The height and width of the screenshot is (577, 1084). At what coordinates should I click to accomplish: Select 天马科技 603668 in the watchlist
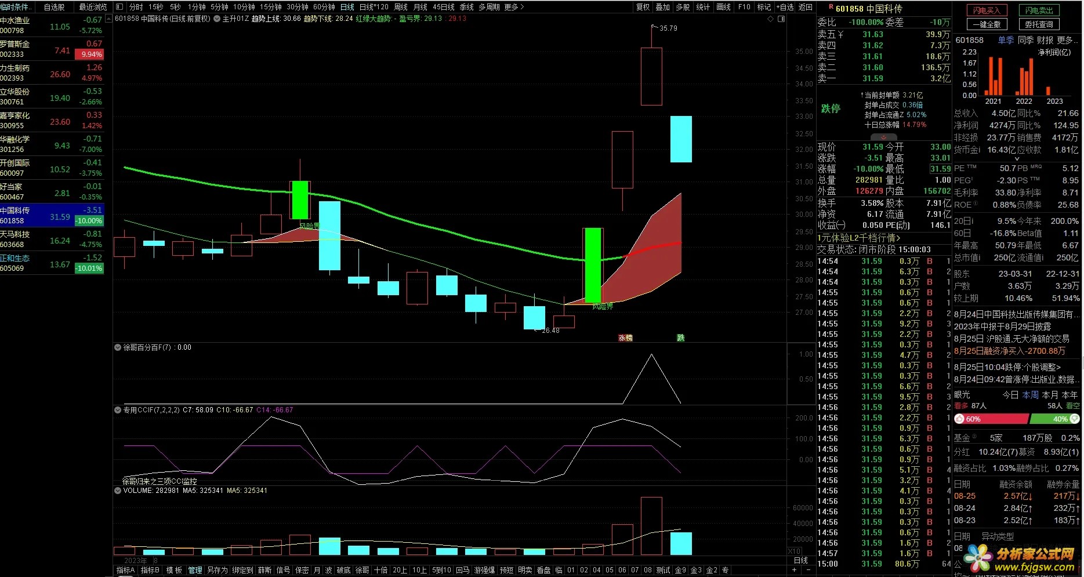point(52,239)
